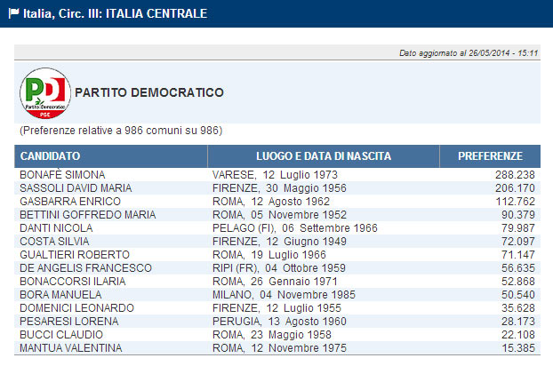Click Italia Circ. III: ITALIA CENTRALE heading

[x=113, y=14]
